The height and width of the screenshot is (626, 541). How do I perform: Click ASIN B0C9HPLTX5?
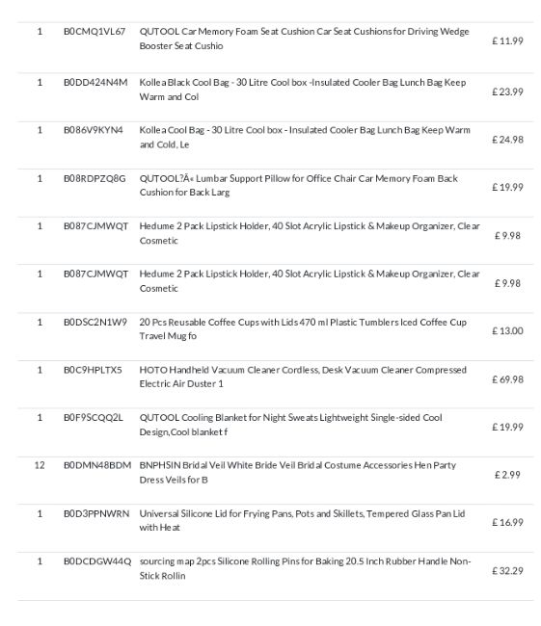tap(93, 370)
